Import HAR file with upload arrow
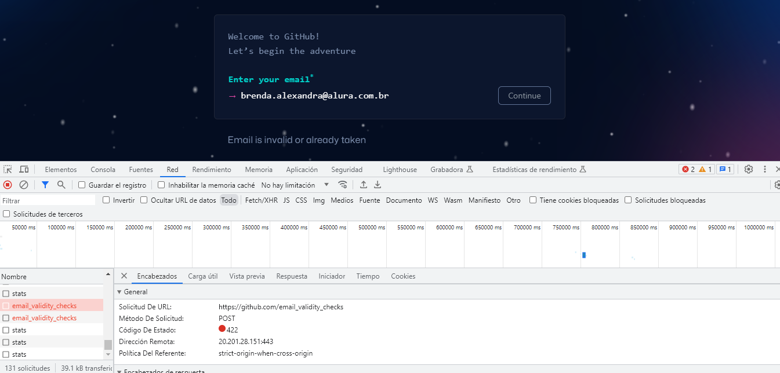This screenshot has height=373, width=780. [364, 185]
